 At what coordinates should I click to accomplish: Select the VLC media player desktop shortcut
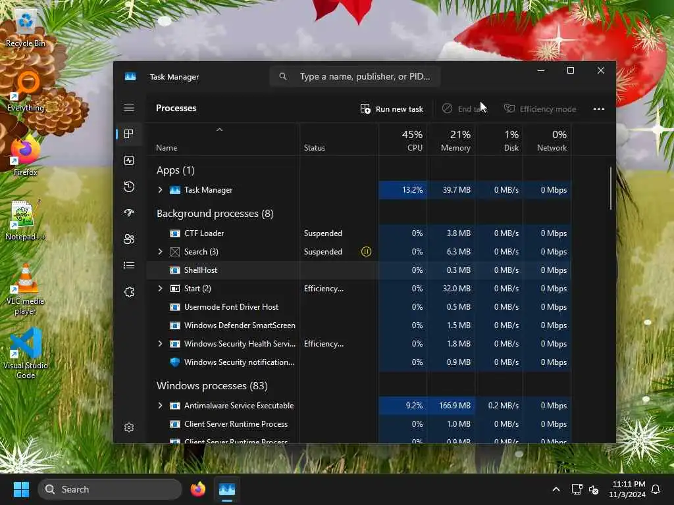click(x=26, y=290)
